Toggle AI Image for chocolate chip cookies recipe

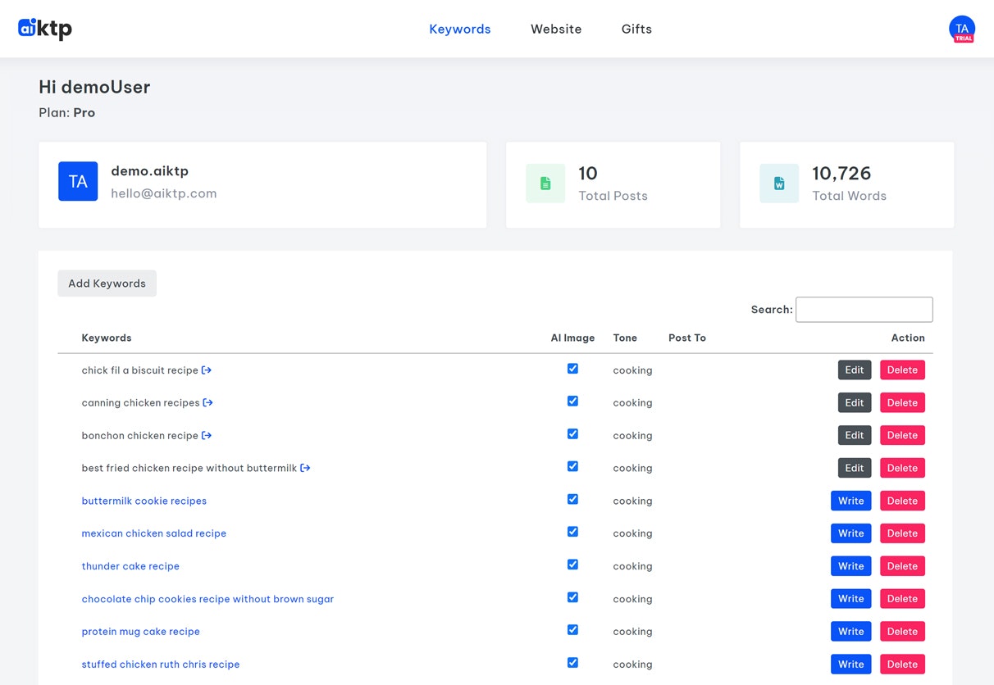coord(572,598)
